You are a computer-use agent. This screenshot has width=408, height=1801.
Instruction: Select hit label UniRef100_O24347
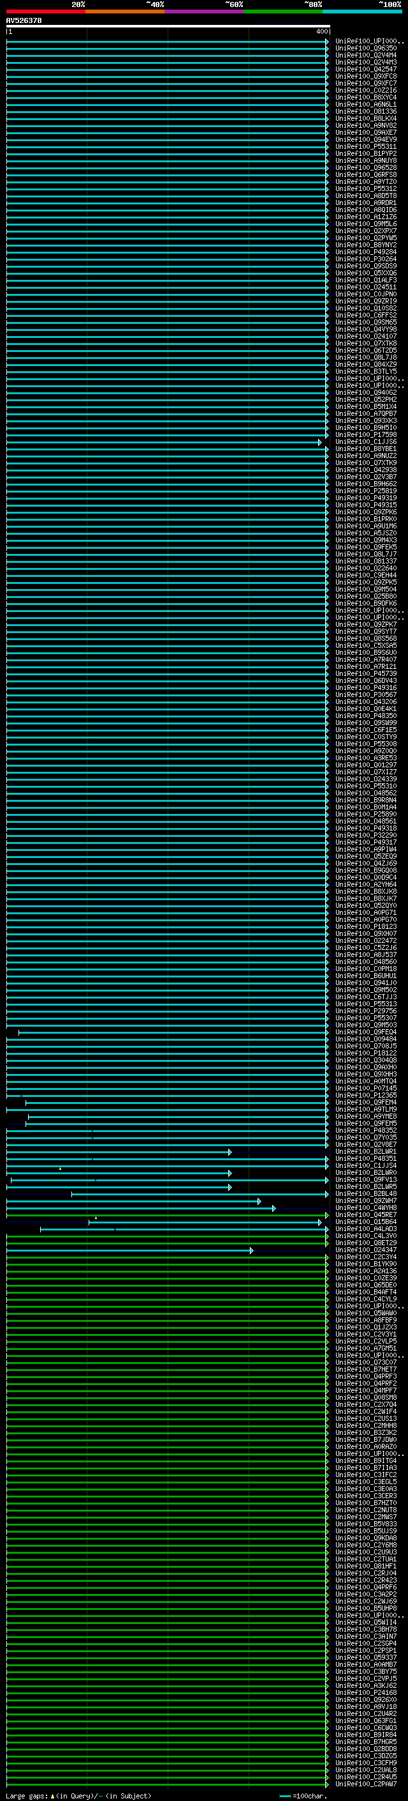click(366, 1250)
